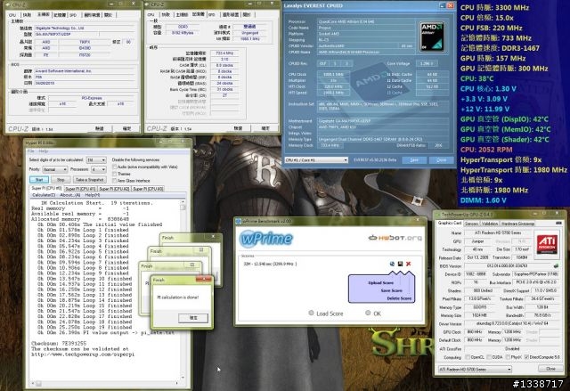
Task: Click the 'Loop 19 finished' line in Hyper PI
Action: [85, 327]
